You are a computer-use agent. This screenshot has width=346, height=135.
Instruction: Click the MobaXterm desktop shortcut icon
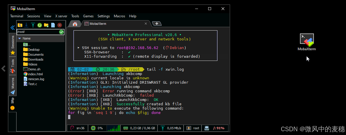click(x=307, y=42)
